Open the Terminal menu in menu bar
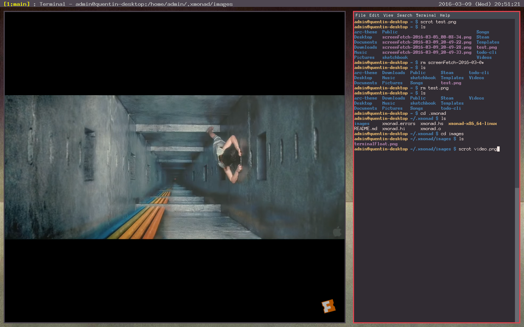Viewport: 524px width, 327px height. (x=426, y=15)
